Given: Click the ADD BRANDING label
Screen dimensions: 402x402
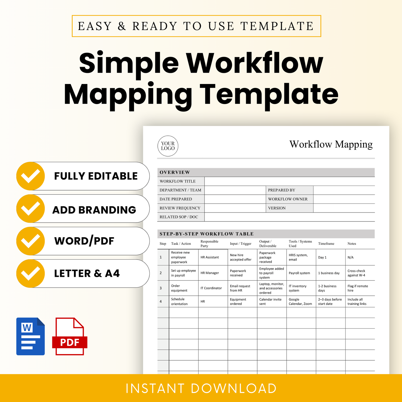Looking at the screenshot, I should 94,210.
